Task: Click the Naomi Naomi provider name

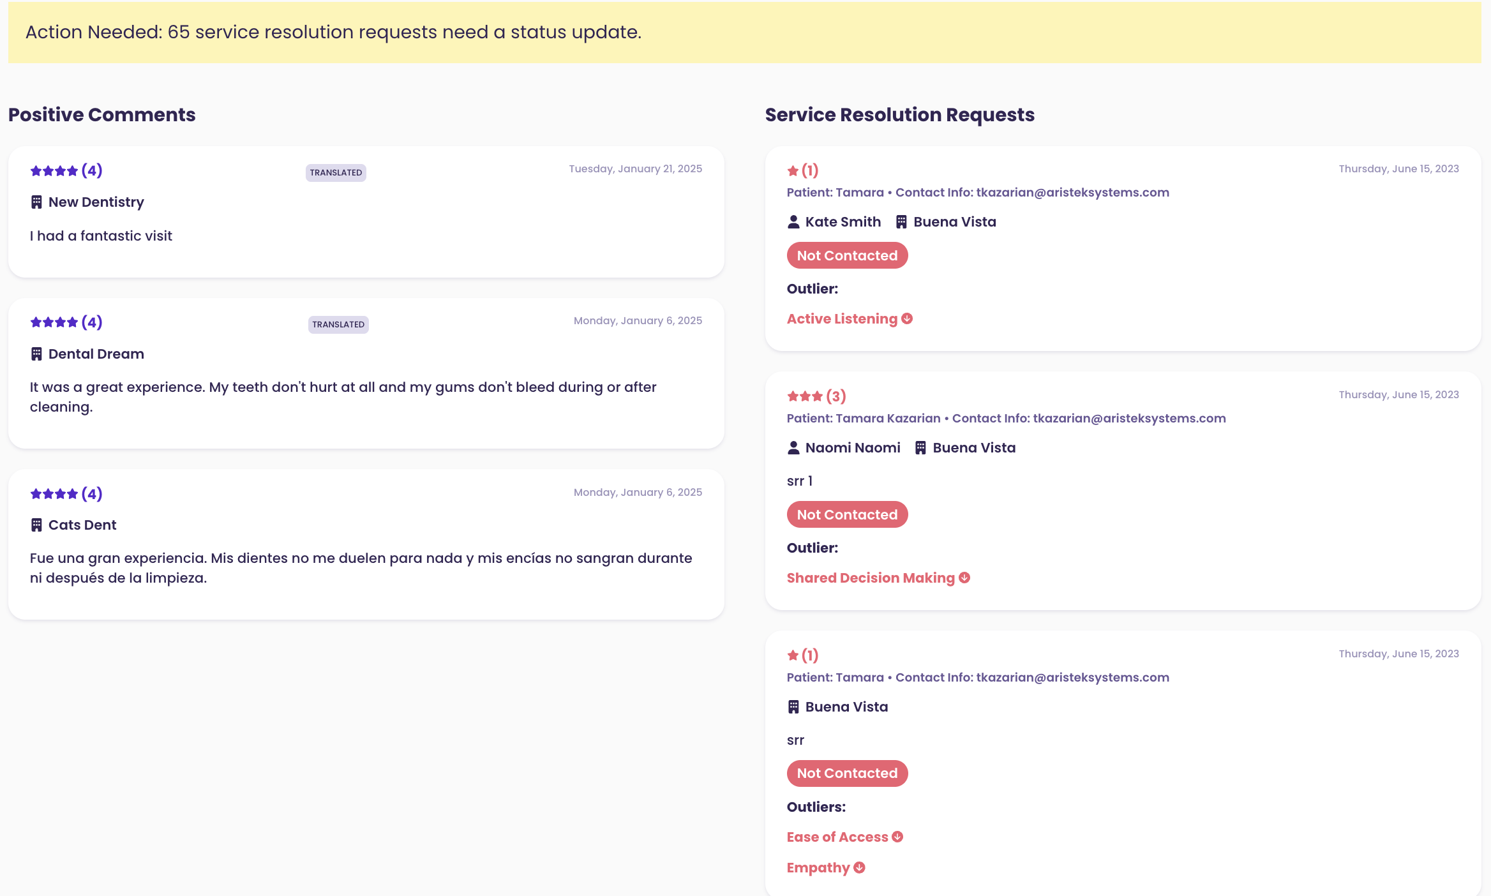Action: tap(853, 448)
